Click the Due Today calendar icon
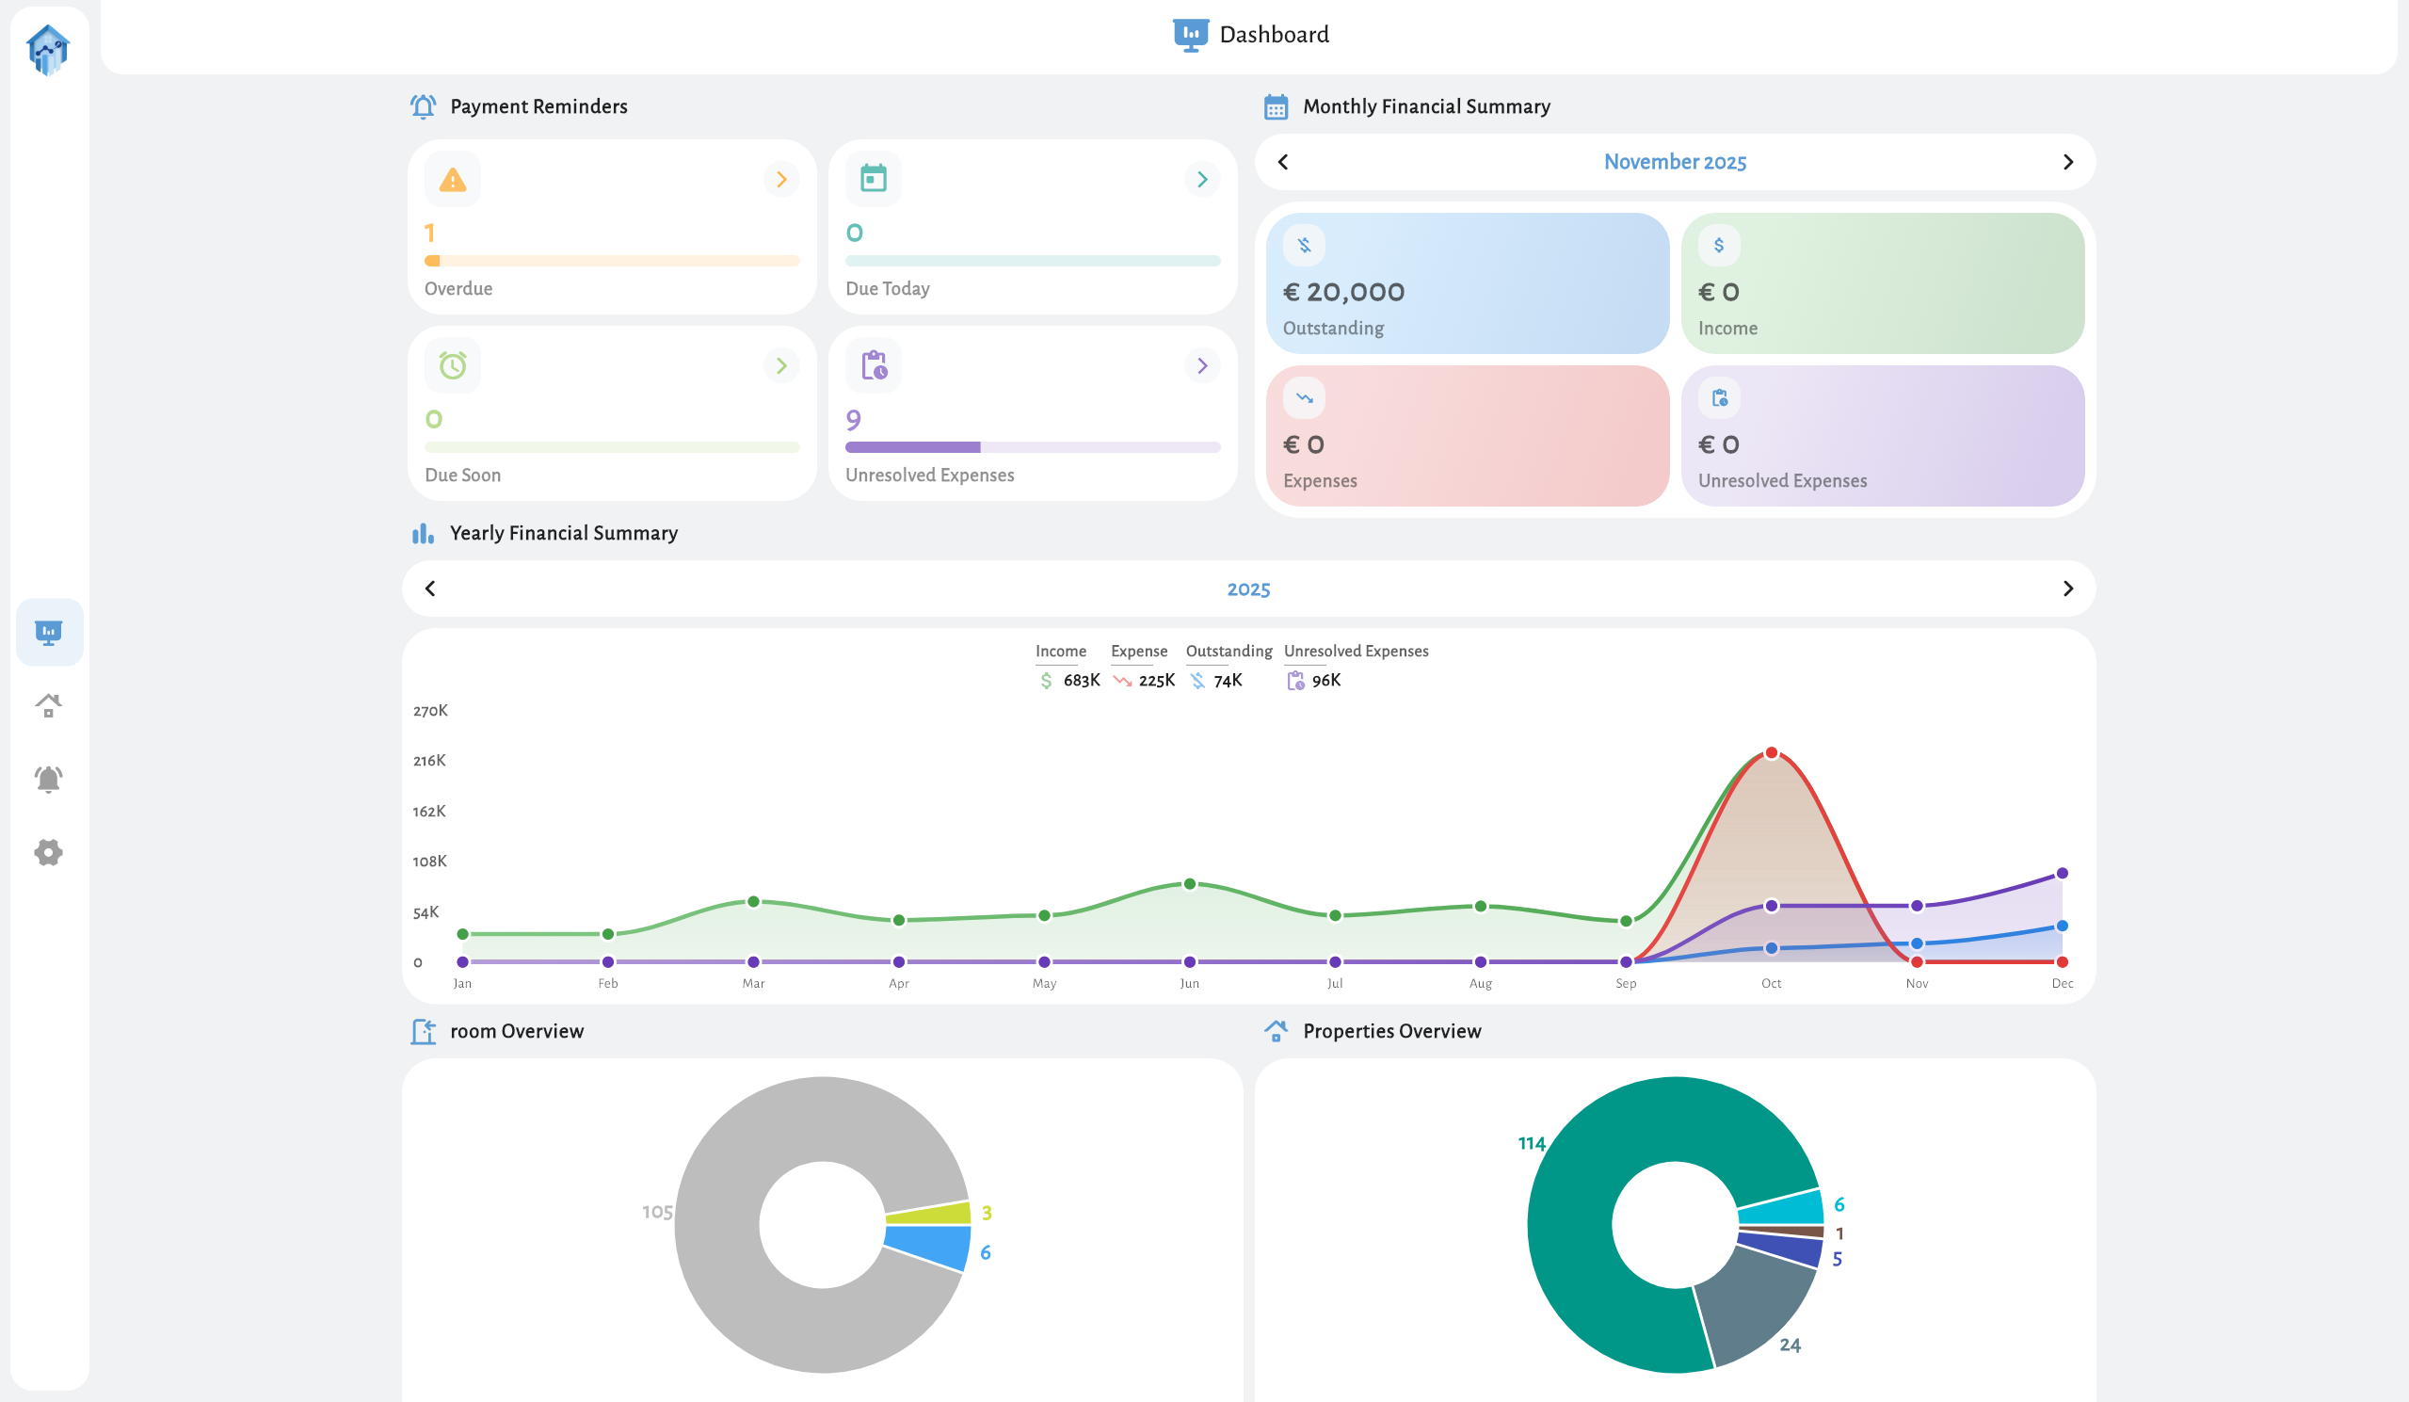The height and width of the screenshot is (1402, 2409). [873, 178]
